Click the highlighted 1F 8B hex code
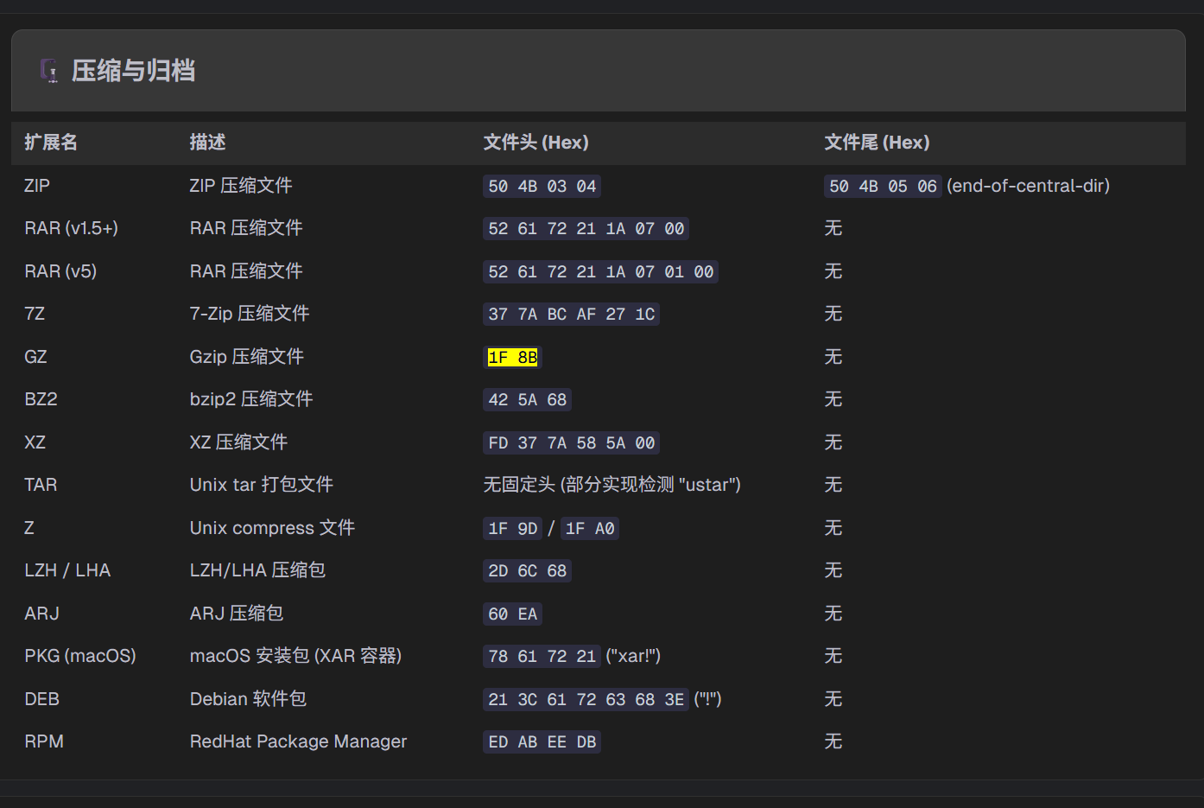 pos(512,358)
